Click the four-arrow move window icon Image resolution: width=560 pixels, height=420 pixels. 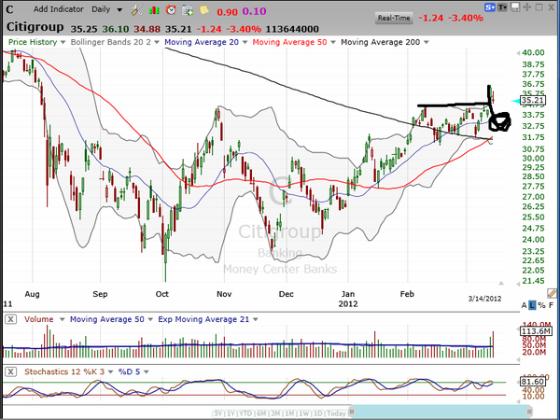tap(526, 7)
